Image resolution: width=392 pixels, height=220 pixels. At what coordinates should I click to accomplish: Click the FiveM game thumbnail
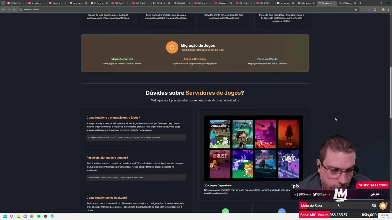pos(266,134)
